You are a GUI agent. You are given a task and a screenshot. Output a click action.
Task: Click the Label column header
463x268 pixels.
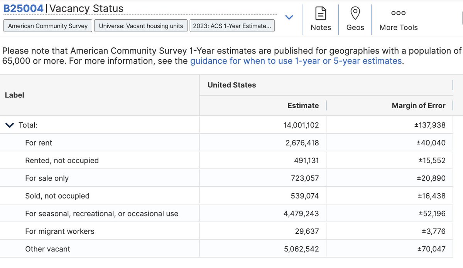click(x=15, y=95)
